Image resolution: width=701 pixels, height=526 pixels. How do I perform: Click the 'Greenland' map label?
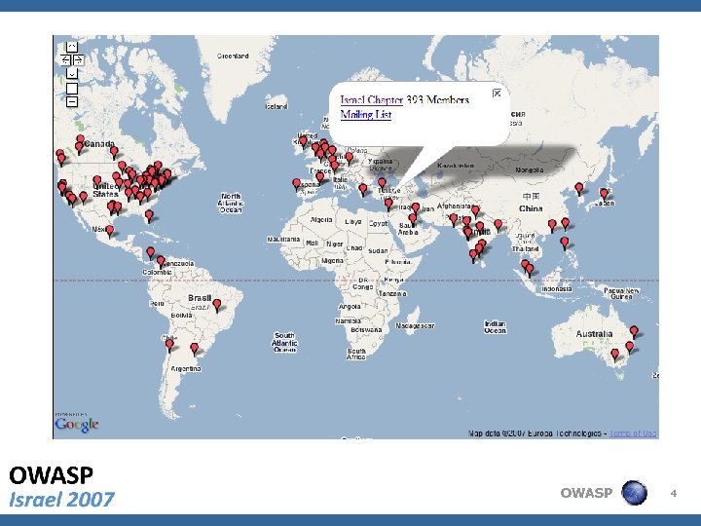(x=233, y=56)
